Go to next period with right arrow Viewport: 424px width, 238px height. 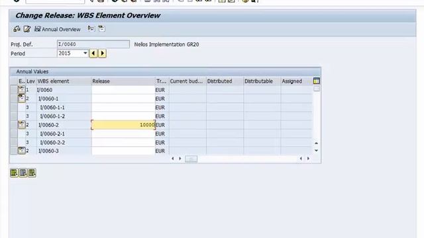102,53
